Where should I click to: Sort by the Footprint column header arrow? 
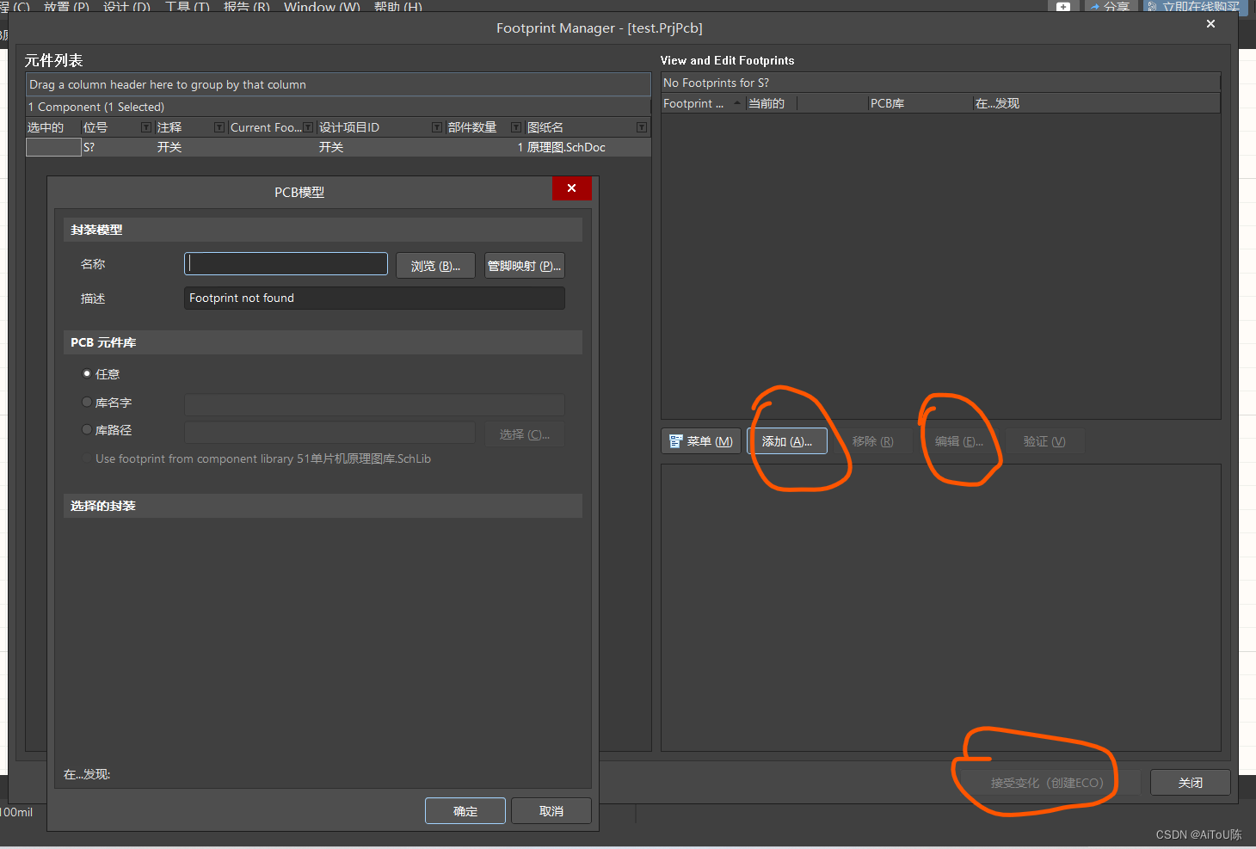737,103
